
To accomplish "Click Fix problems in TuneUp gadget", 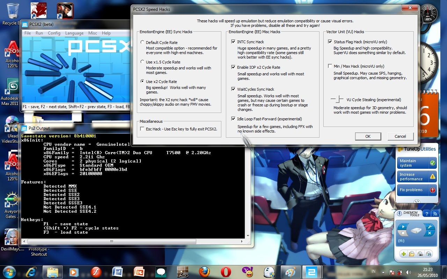I will pyautogui.click(x=417, y=190).
